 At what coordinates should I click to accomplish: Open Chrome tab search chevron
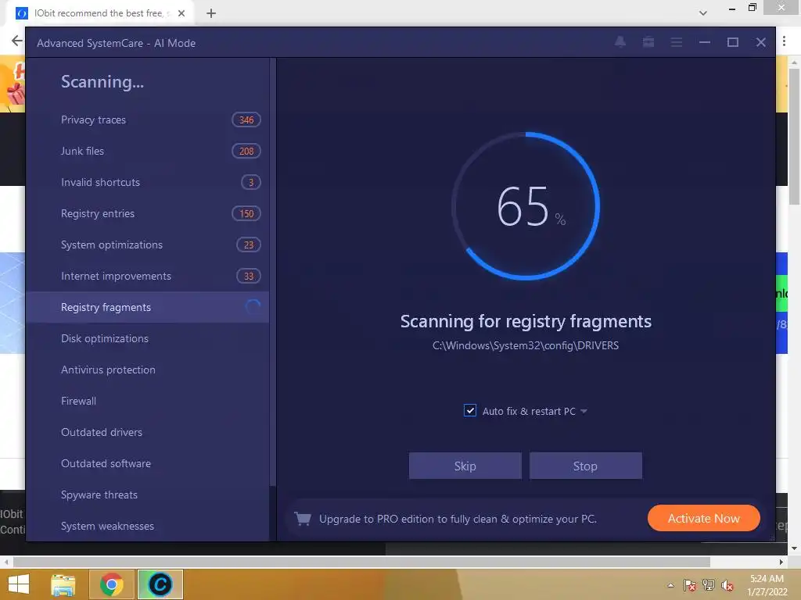pos(703,13)
